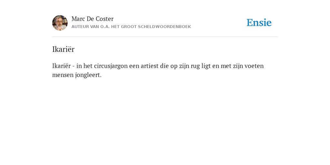
Task: Select the word artiest in the definition
Action: click(x=150, y=66)
